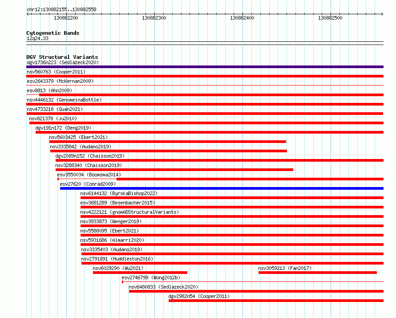Image resolution: width=396 pixels, height=318 pixels.
Task: Select nsv4446132 (GenomeinaBottle) label
Action: click(64, 100)
